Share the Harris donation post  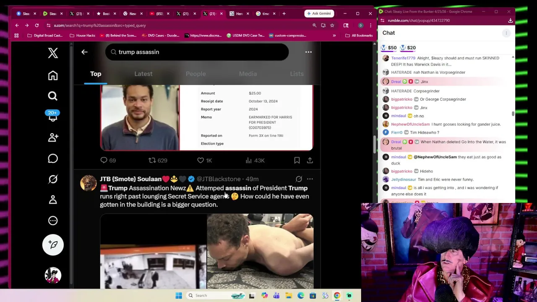pos(310,160)
